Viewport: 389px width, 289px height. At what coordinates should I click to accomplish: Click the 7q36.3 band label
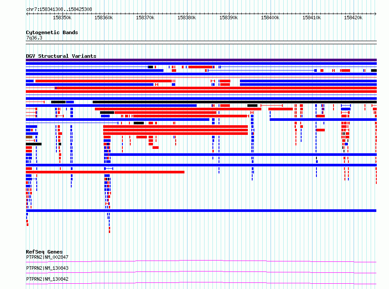coord(34,38)
